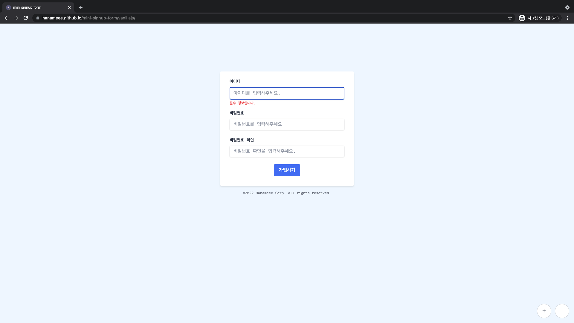Image resolution: width=574 pixels, height=323 pixels.
Task: Click the tab's favicon icon
Action: pos(8,7)
